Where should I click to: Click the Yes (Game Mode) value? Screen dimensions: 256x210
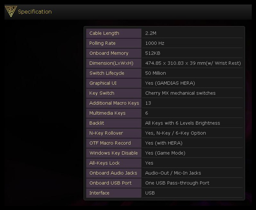(x=165, y=153)
